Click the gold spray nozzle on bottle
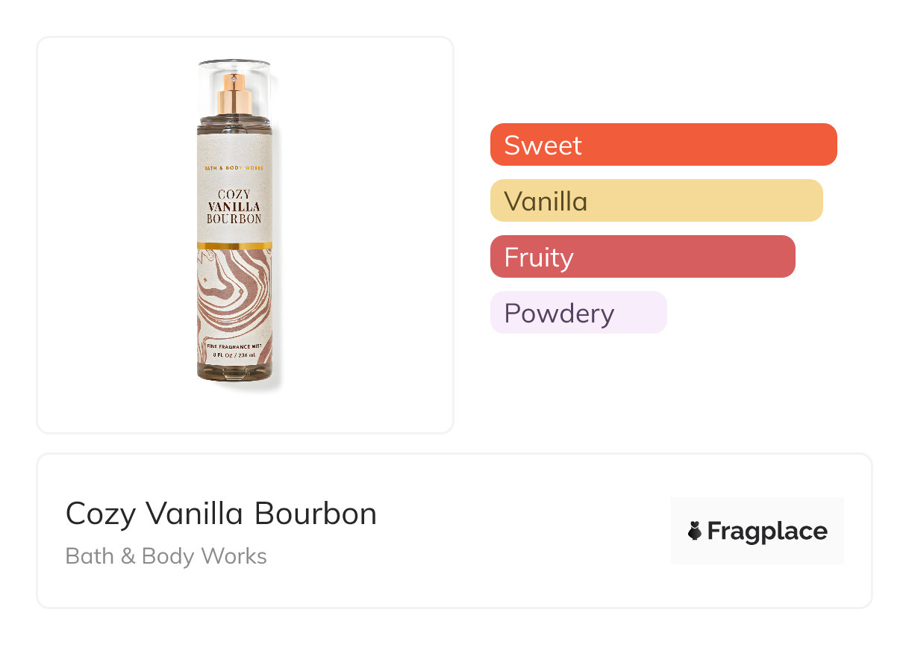Viewport: 909px width, 645px height. pos(234,96)
